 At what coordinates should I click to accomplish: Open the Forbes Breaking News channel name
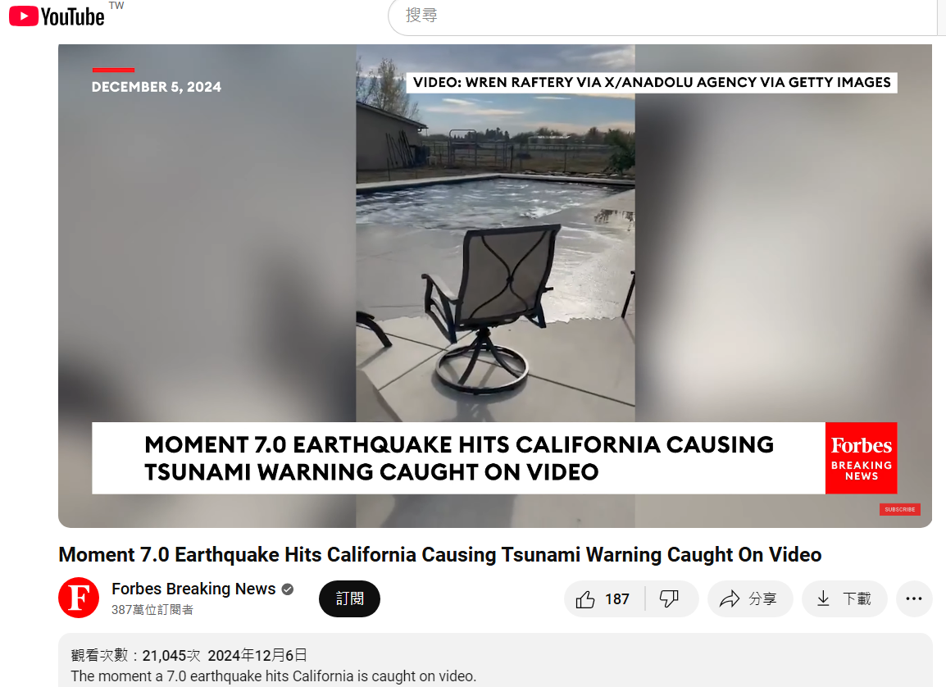193,589
